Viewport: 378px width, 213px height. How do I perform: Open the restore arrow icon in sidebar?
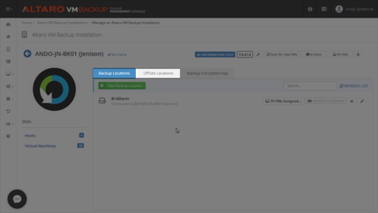click(8, 111)
